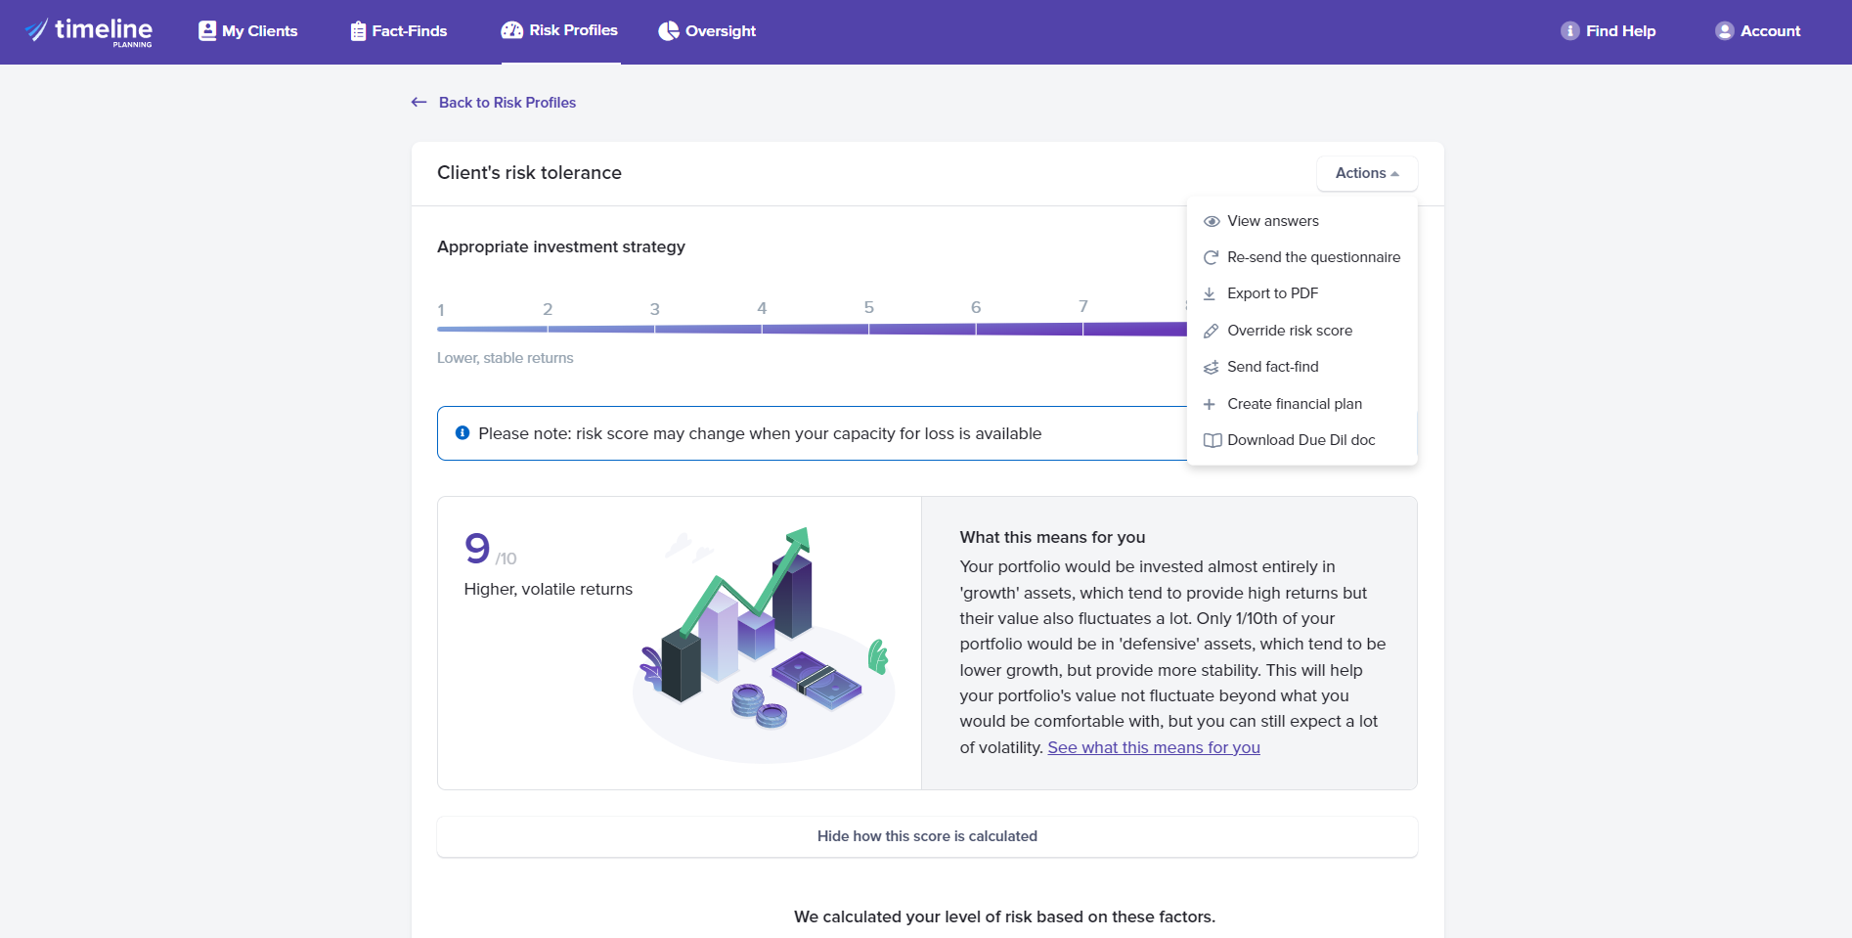This screenshot has height=938, width=1852.
Task: Click the pencil icon for Override risk score
Action: (x=1211, y=331)
